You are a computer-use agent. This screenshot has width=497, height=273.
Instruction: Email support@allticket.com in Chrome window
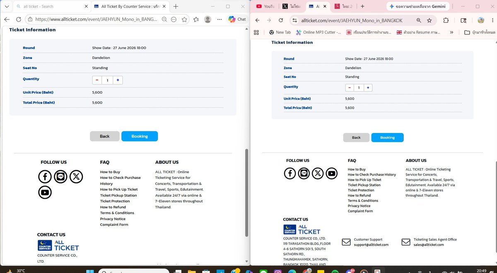pyautogui.click(x=371, y=245)
